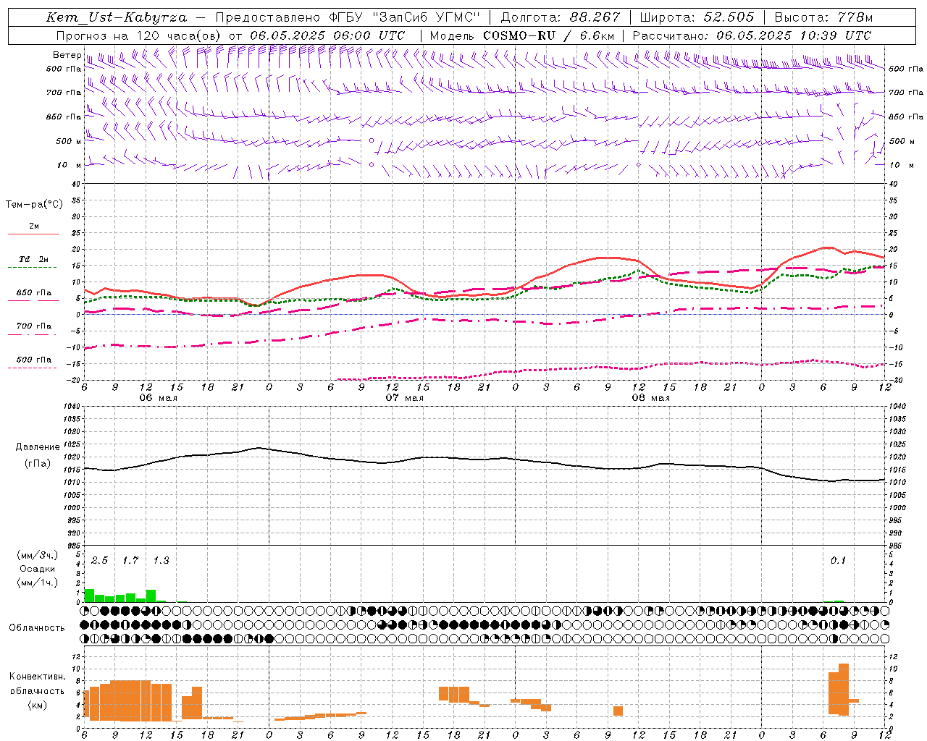Image resolution: width=927 pixels, height=741 pixels.
Task: Click the 06 мая date label
Action: pyautogui.click(x=158, y=398)
